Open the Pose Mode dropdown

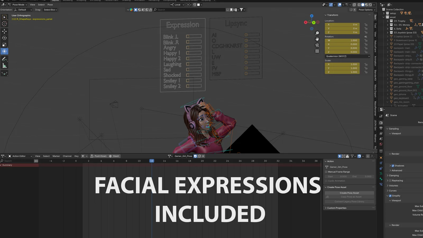(18, 4)
